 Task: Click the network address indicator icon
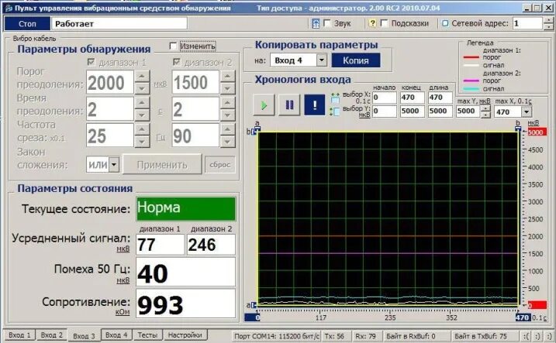pos(445,23)
